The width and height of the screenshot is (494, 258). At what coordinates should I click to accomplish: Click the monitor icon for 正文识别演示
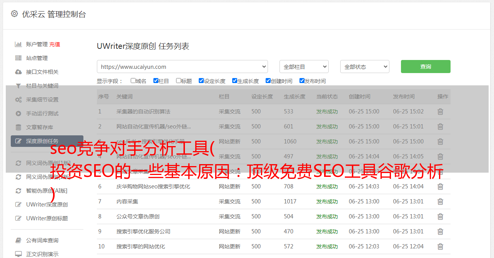coord(18,254)
